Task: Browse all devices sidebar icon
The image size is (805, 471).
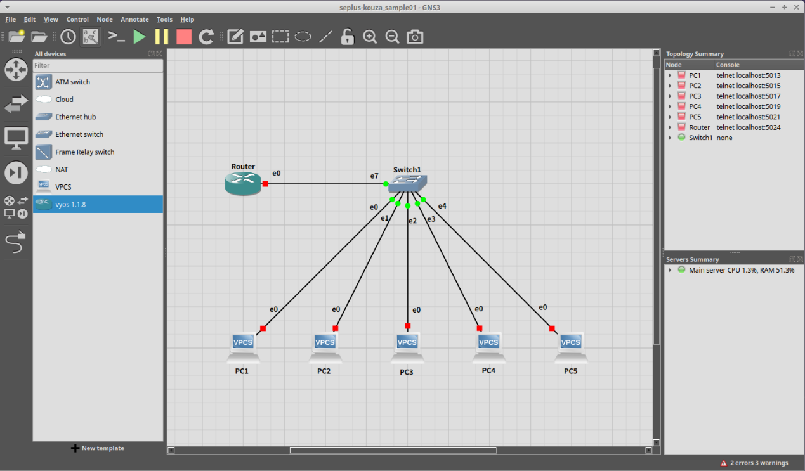Action: click(x=16, y=207)
